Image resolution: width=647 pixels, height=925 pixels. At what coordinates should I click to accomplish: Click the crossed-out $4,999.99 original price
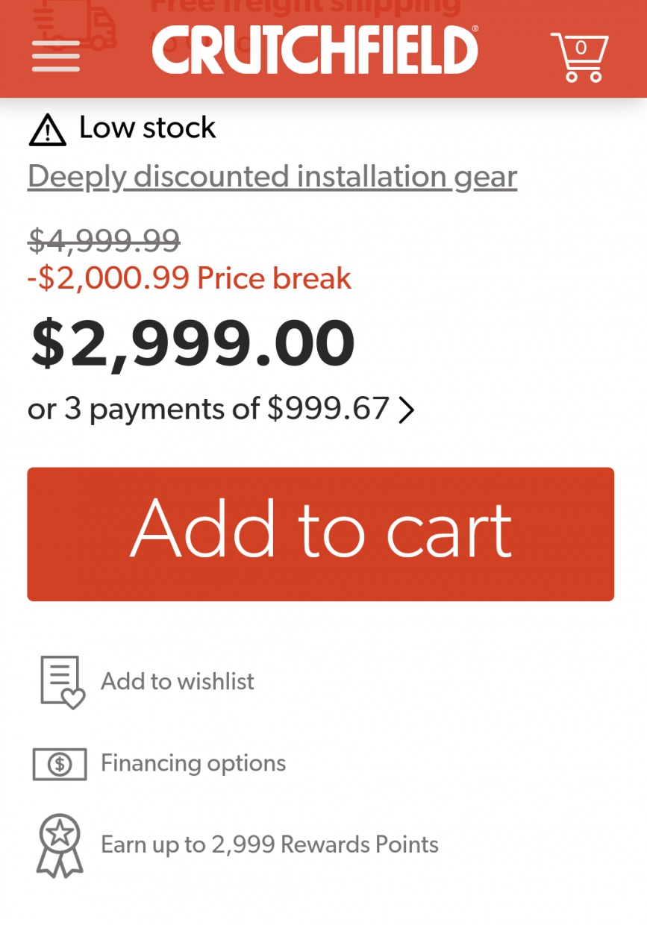click(104, 240)
